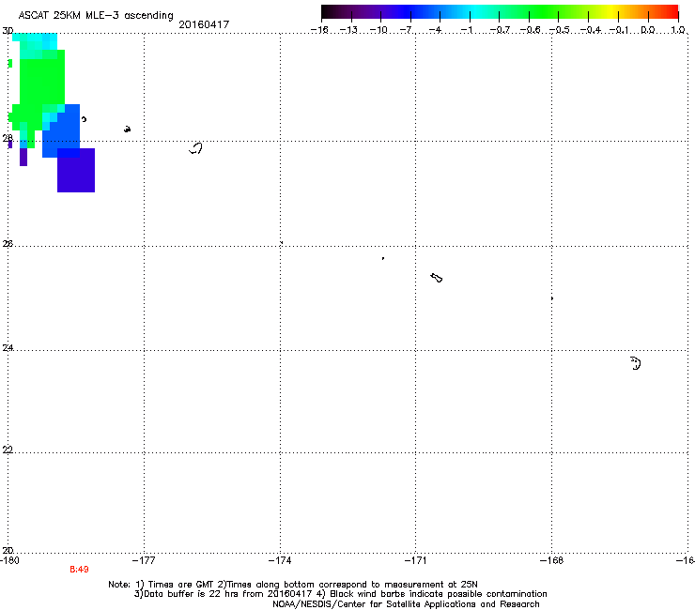Select the -4 color bar label
695x610 pixels.
click(x=435, y=30)
